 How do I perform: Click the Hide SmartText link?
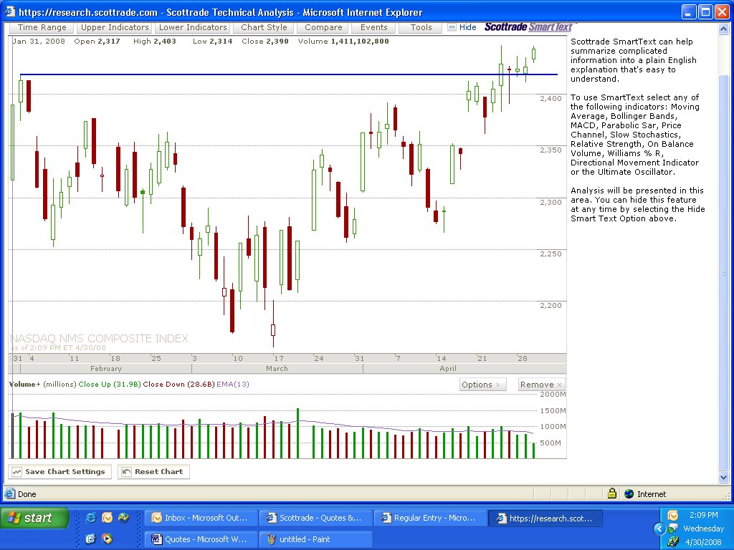coord(467,28)
